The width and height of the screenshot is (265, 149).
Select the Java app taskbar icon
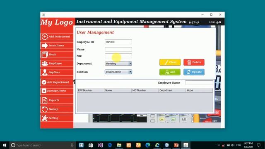[186, 145]
